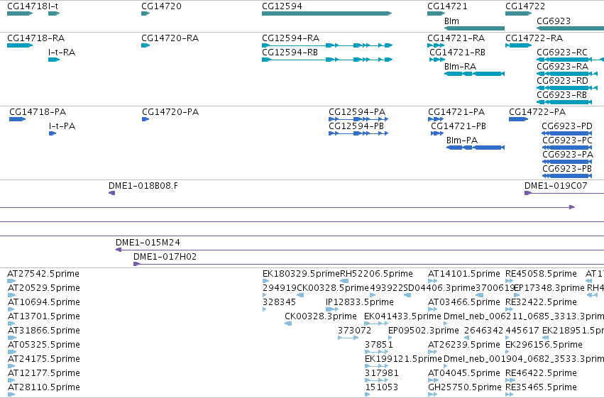The image size is (604, 398).
Task: Select the CG14722 gene label
Action: [525, 6]
